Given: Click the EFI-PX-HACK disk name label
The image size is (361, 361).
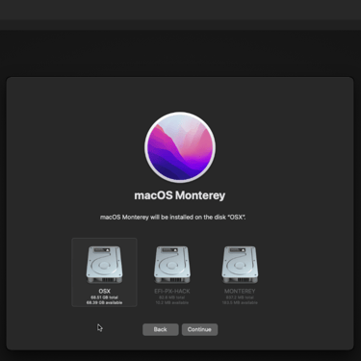Looking at the screenshot, I should (x=172, y=291).
